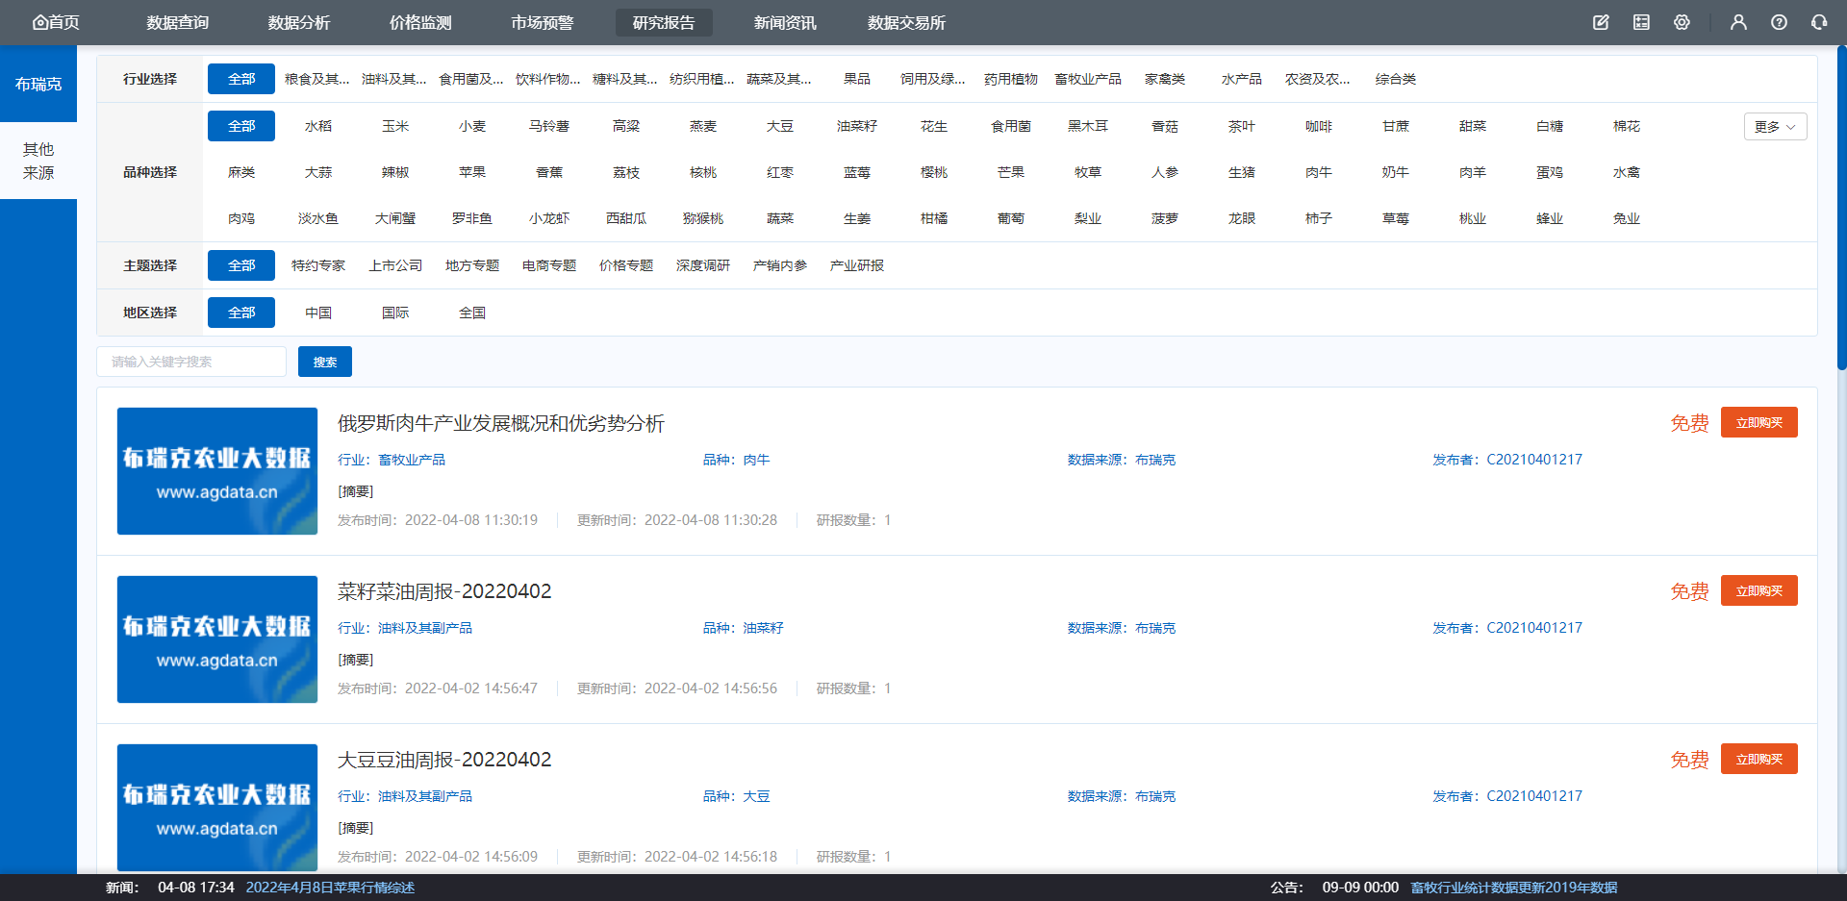The image size is (1847, 901).
Task: Choose the 油菜籽 variety filter
Action: coord(857,126)
